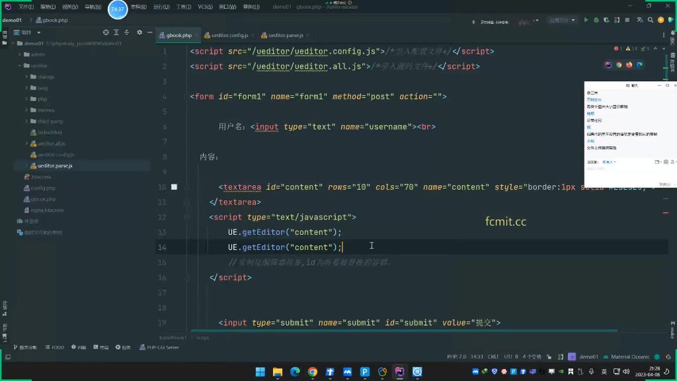The image size is (677, 381).
Task: Toggle the read-only lock icon in status bar
Action: coord(549,357)
